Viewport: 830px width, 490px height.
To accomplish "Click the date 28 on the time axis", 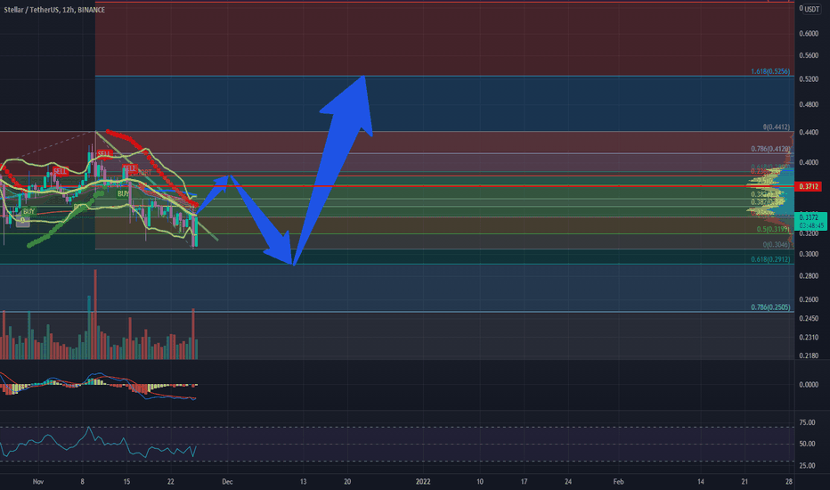I will (x=789, y=481).
